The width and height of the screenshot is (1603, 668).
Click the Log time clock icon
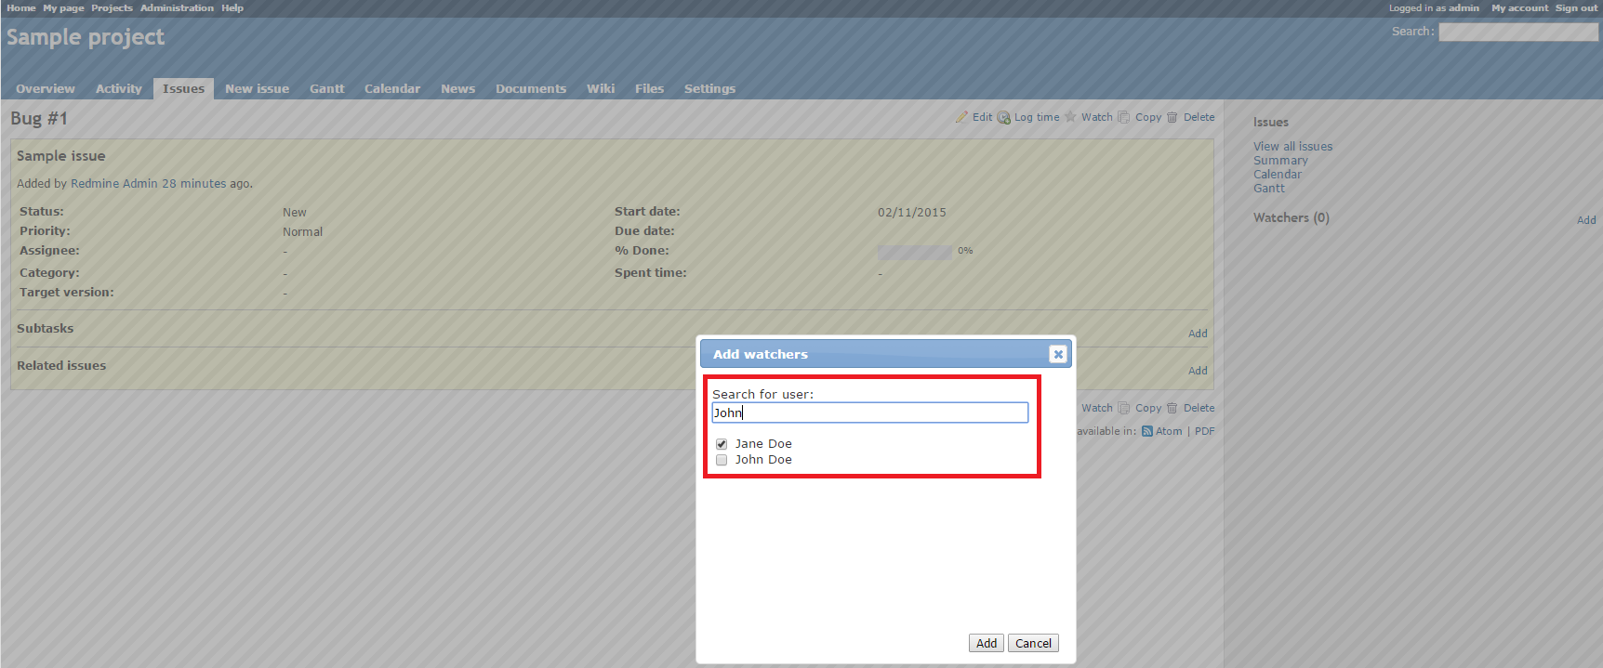tap(1003, 117)
